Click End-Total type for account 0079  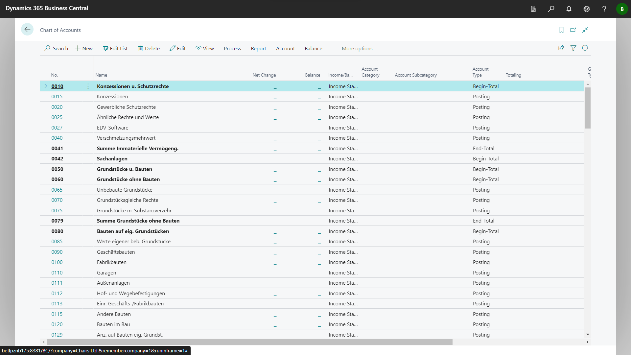(x=483, y=221)
